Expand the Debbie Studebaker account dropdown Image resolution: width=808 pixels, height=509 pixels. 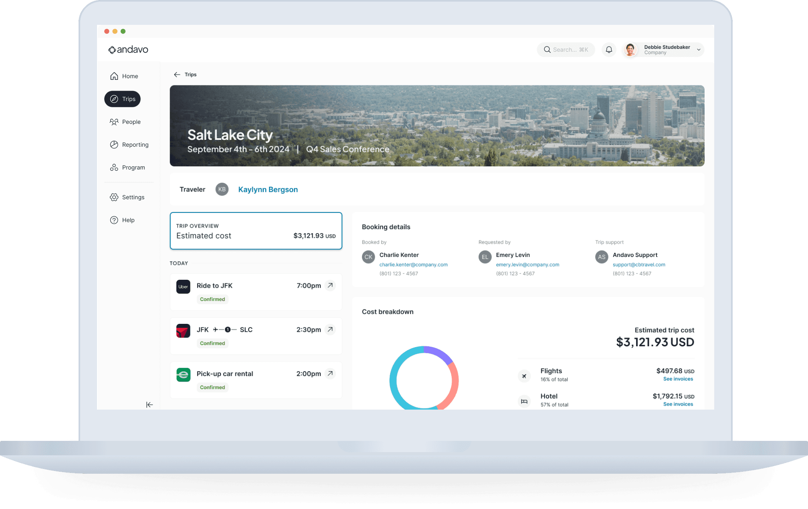pyautogui.click(x=699, y=50)
